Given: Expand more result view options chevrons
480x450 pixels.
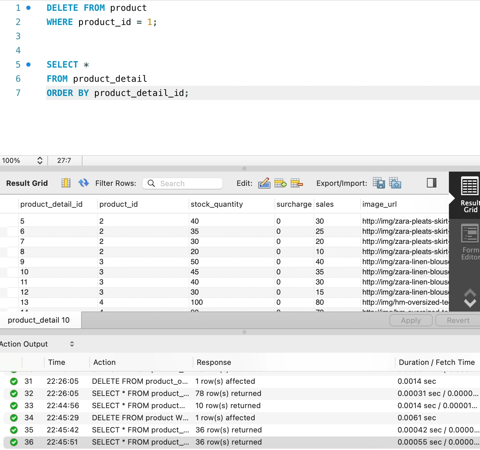Looking at the screenshot, I should [x=470, y=298].
